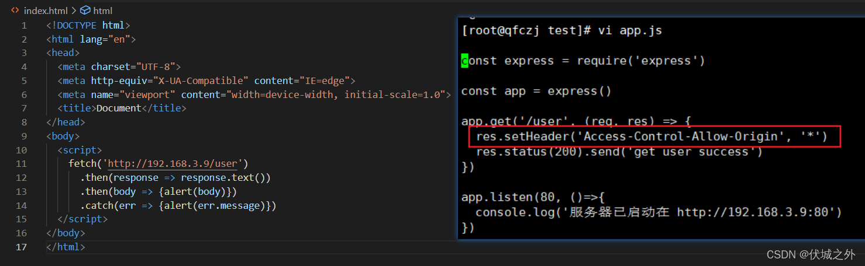The height and width of the screenshot is (266, 865).
Task: Click the index.html breadcrumb item
Action: pyautogui.click(x=46, y=10)
